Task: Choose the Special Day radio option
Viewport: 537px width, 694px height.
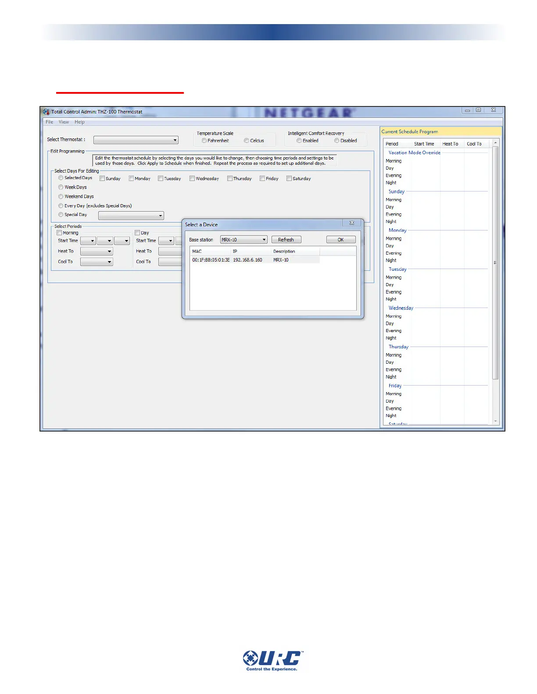Action: 61,215
